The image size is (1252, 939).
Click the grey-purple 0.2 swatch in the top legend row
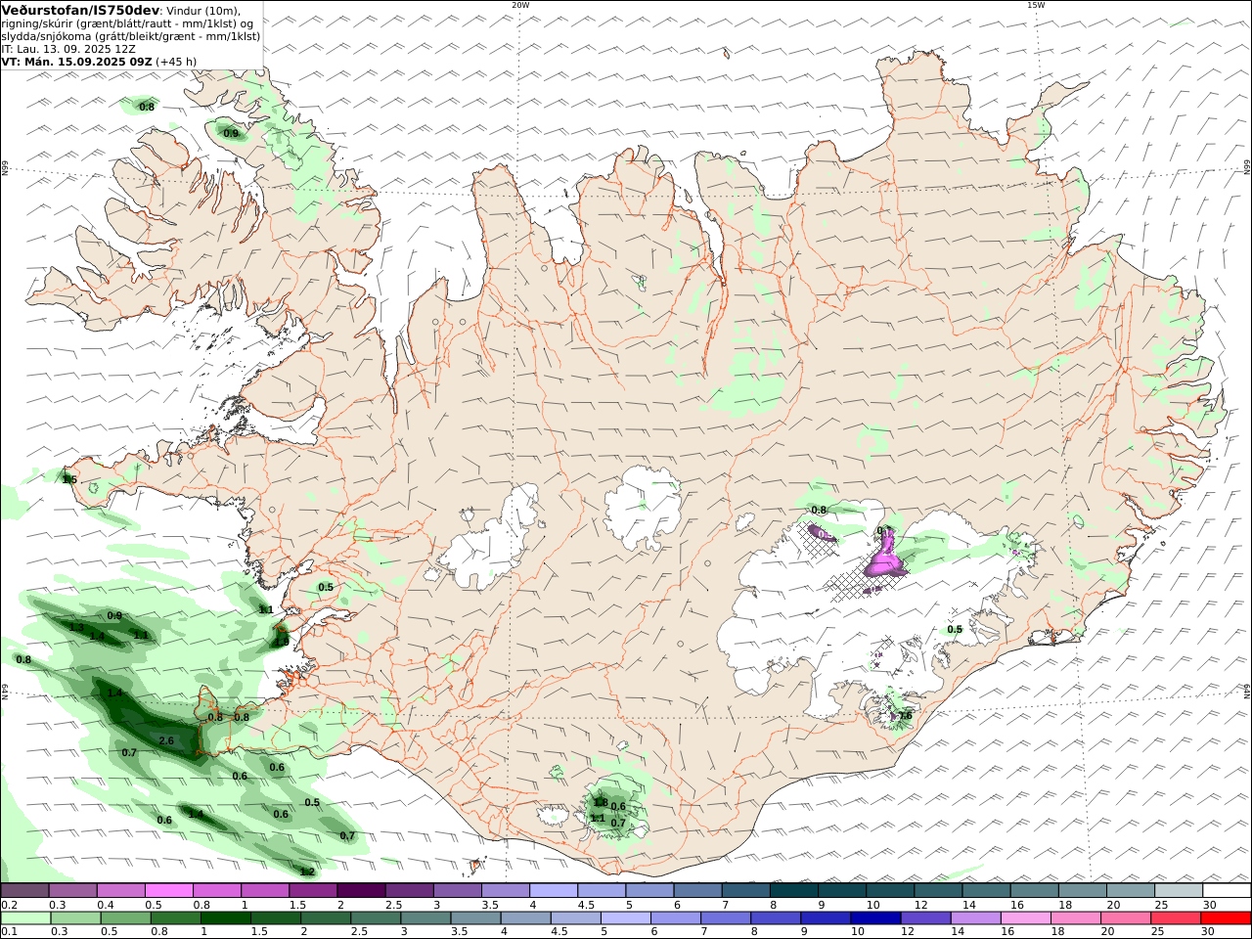coord(25,891)
